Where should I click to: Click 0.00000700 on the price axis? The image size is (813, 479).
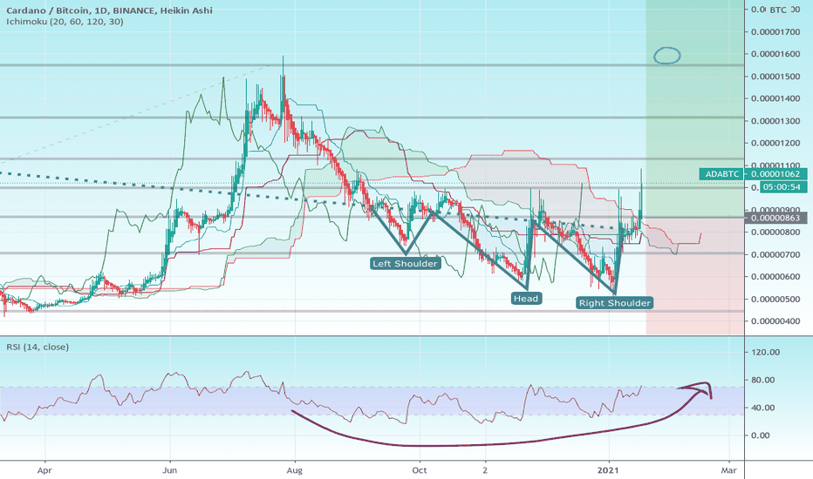click(775, 254)
